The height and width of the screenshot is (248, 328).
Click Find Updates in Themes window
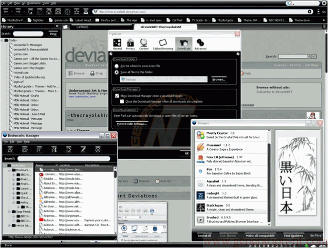(293, 236)
